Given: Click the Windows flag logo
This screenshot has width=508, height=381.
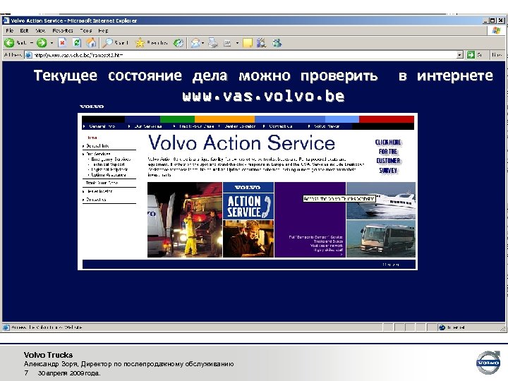Looking at the screenshot, I should [496, 31].
